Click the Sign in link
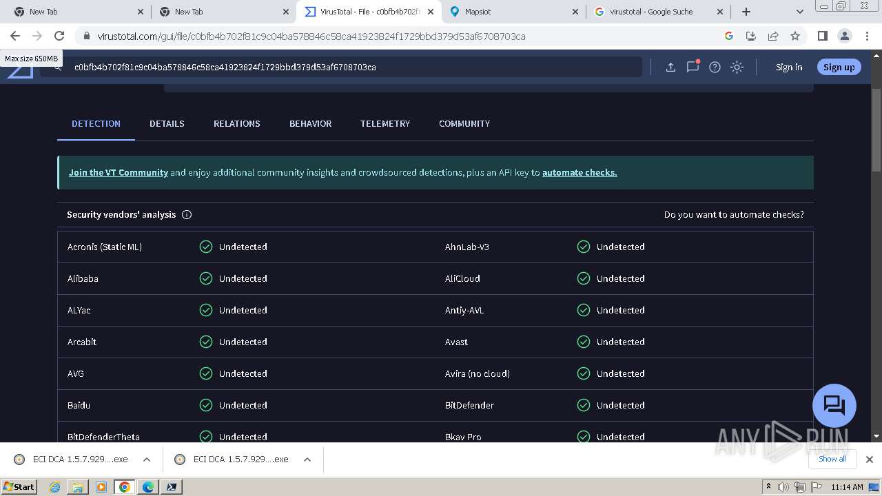 (x=789, y=68)
